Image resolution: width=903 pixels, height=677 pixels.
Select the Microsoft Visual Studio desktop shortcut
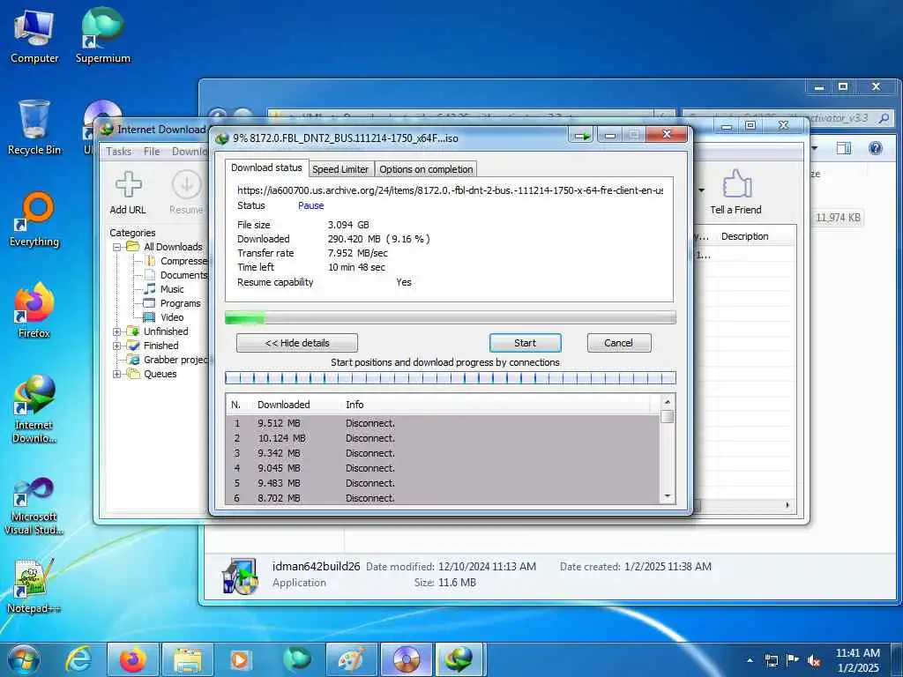click(x=34, y=507)
